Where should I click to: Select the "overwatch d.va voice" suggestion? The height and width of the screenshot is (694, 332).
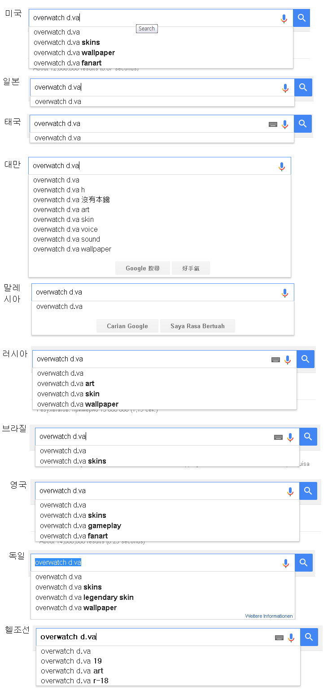click(x=65, y=229)
